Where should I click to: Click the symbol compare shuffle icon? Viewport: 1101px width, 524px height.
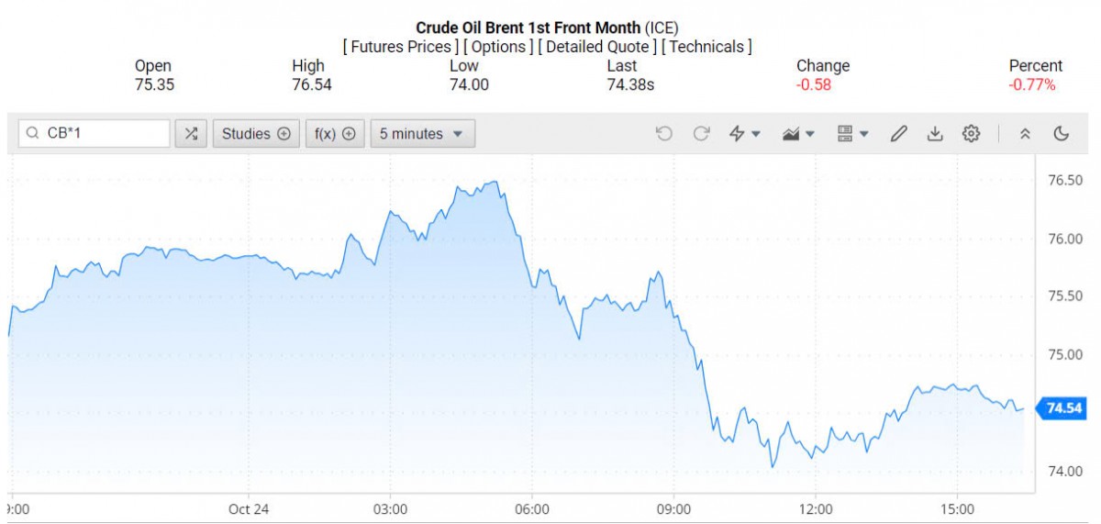coord(191,134)
